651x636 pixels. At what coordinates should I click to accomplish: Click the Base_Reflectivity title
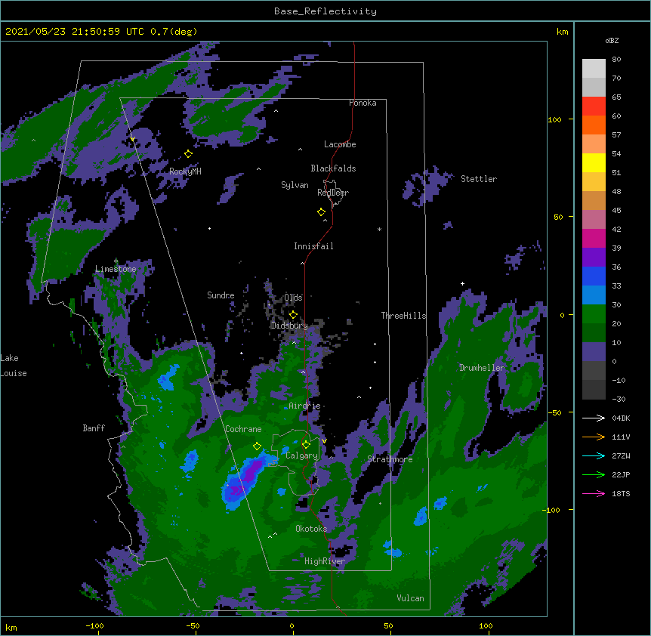325,11
